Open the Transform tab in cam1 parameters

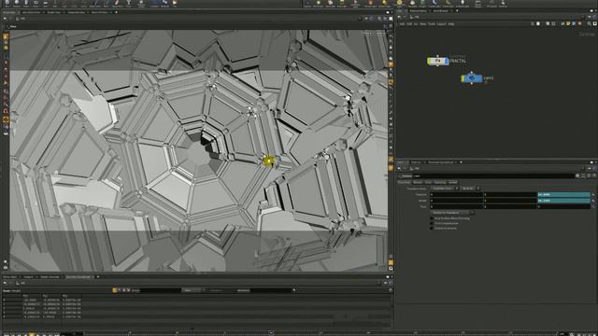(x=405, y=182)
